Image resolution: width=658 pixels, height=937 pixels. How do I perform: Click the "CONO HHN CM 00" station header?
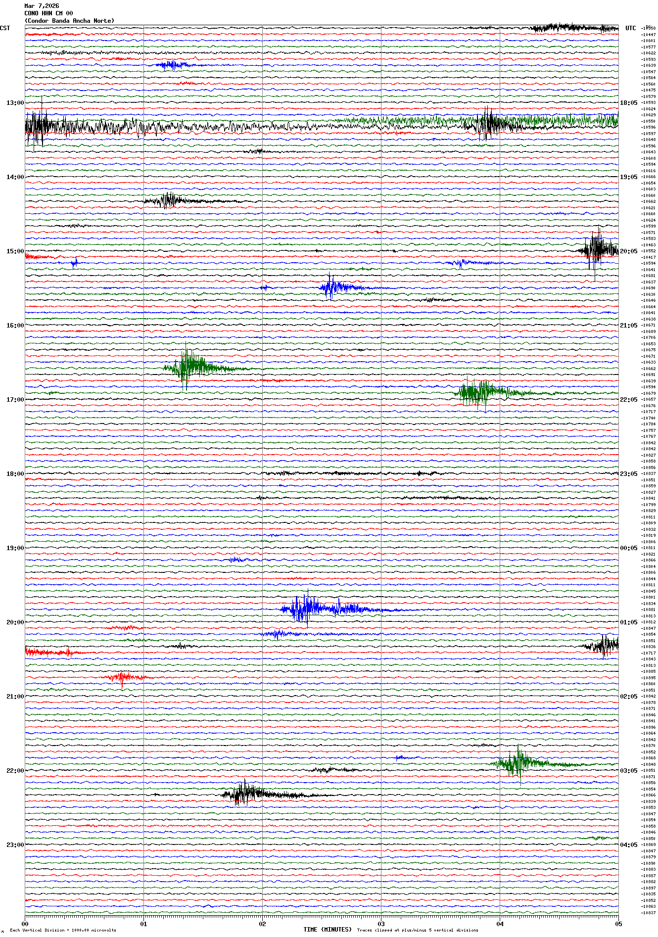(48, 13)
